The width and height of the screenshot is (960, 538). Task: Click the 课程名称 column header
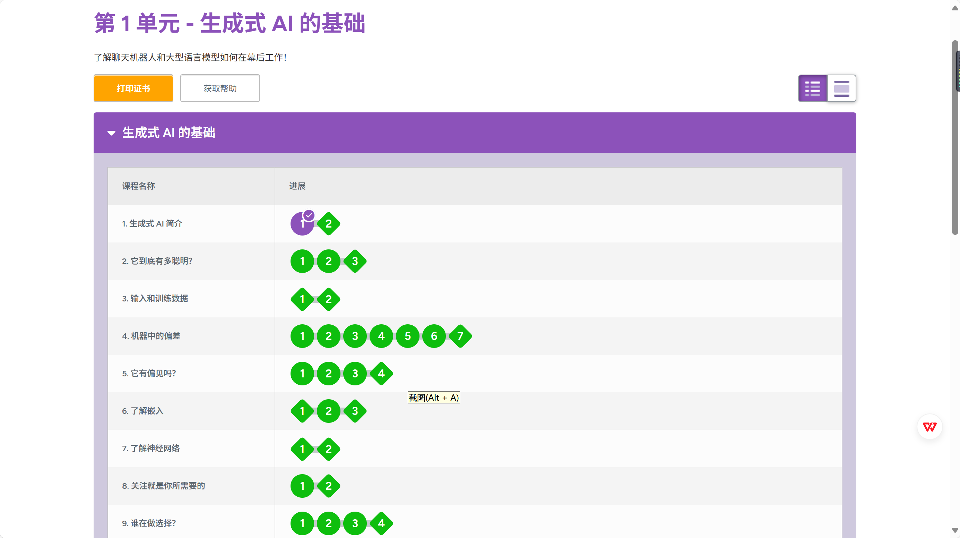pyautogui.click(x=139, y=186)
